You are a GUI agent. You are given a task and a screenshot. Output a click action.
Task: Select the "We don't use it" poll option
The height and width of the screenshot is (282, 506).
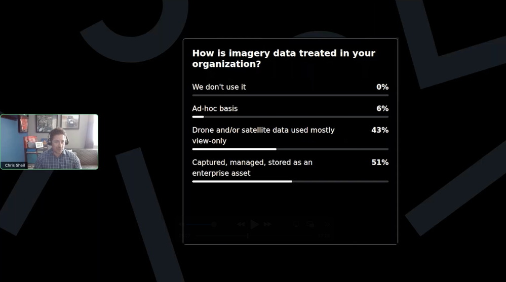(219, 87)
